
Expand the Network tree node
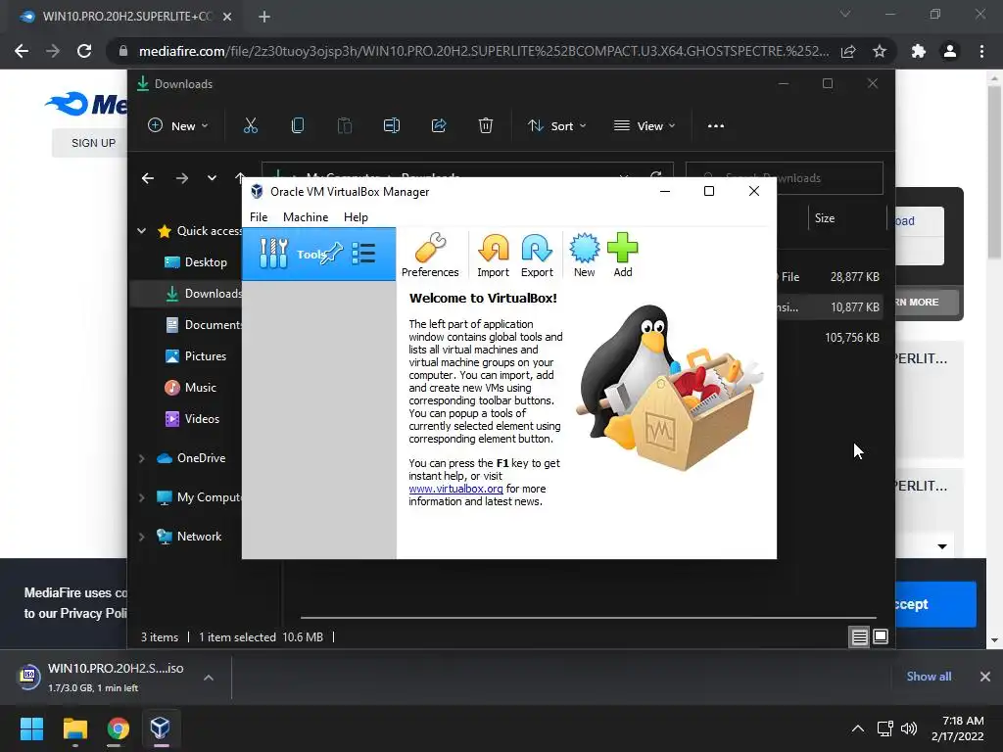pyautogui.click(x=141, y=538)
